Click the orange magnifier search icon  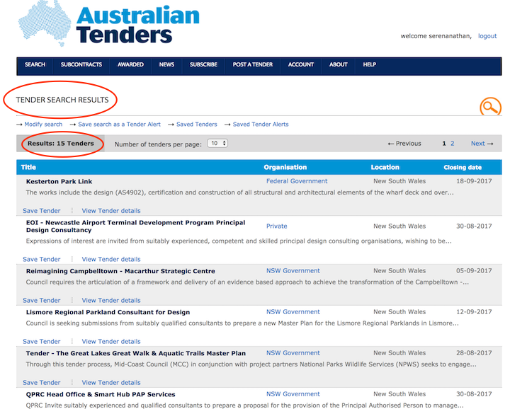tap(490, 106)
